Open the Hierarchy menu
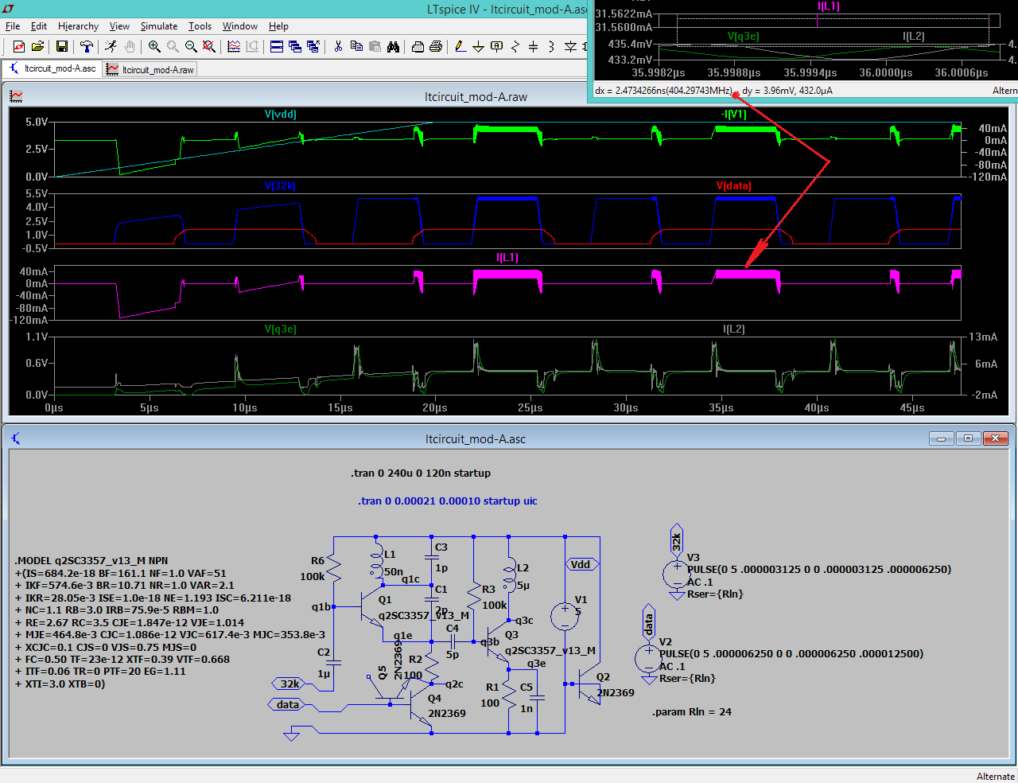 tap(78, 26)
